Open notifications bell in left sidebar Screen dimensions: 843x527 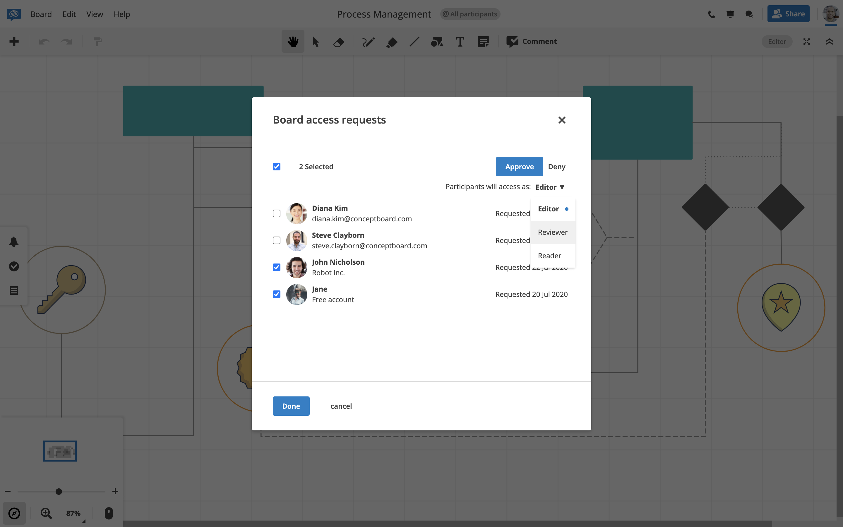[14, 242]
